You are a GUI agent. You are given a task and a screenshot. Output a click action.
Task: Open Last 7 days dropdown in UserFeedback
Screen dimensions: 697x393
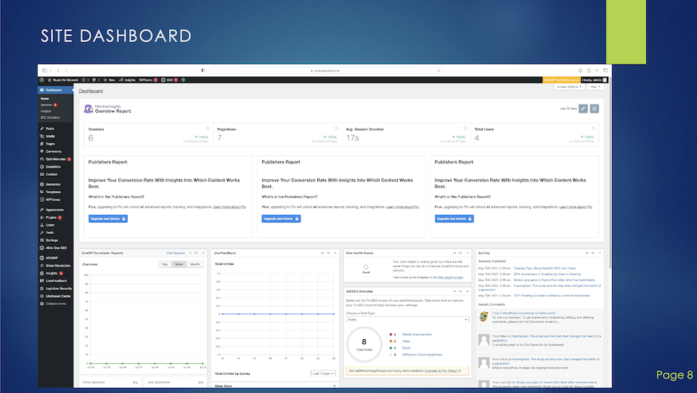point(325,373)
